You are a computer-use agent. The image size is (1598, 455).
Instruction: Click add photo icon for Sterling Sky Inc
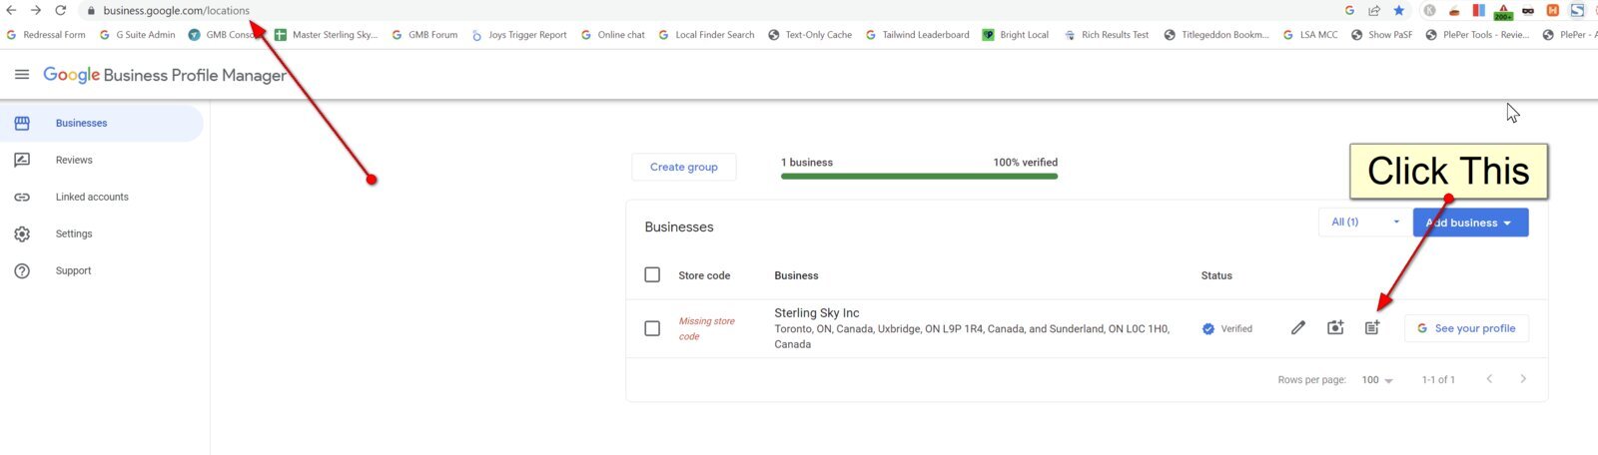tap(1335, 327)
